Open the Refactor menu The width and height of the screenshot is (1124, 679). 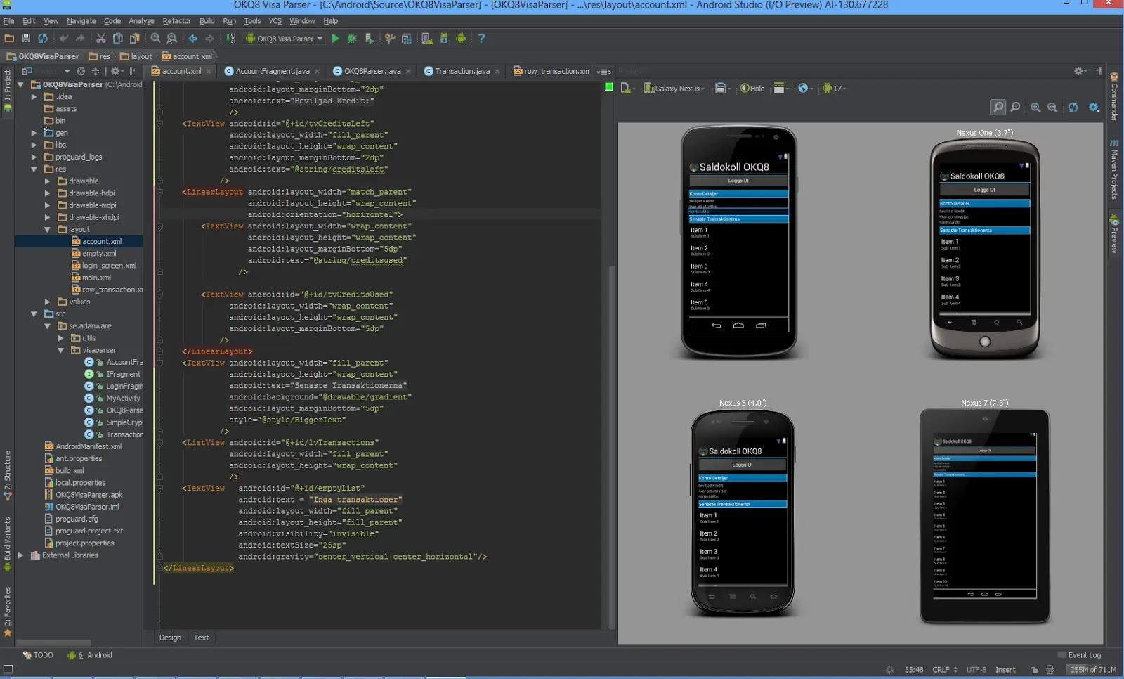(177, 20)
